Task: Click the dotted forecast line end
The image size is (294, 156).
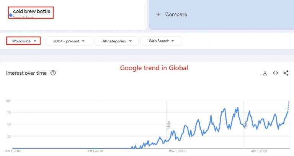Action: [x=289, y=101]
